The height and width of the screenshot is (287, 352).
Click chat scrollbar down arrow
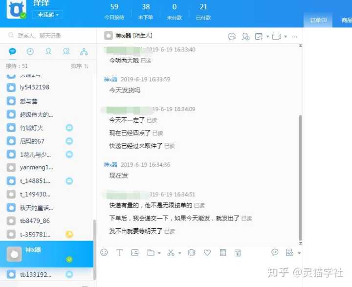301,243
